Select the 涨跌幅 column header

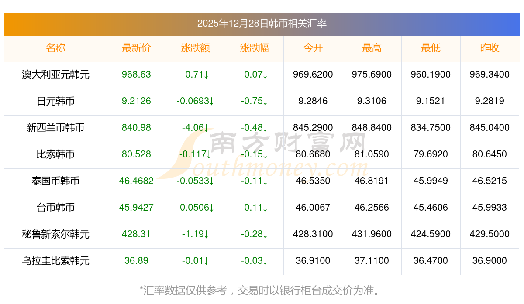pos(254,48)
